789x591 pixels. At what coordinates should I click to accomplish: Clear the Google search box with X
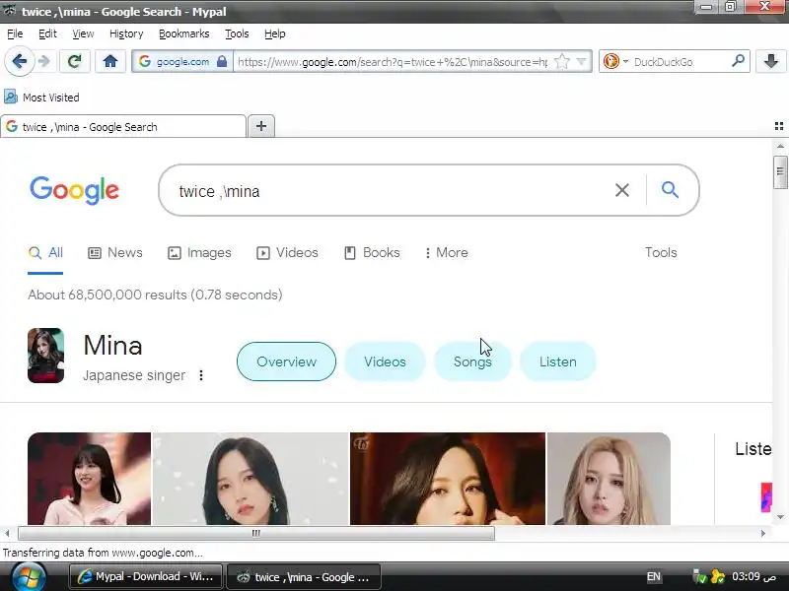tap(622, 190)
